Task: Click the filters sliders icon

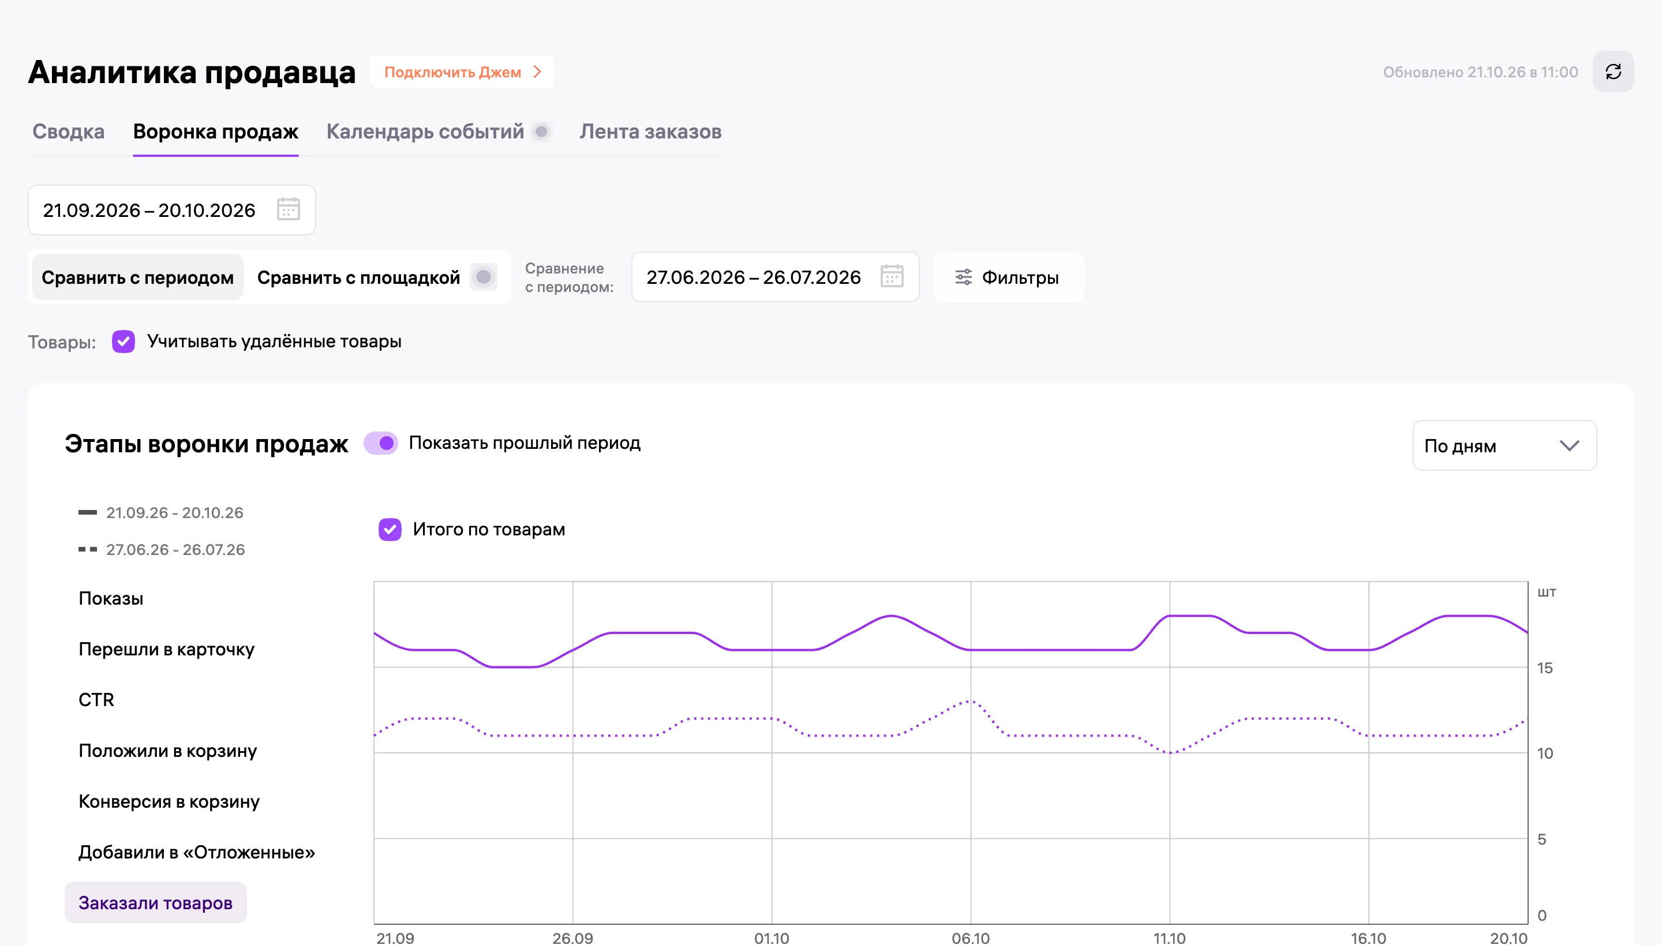Action: click(964, 277)
